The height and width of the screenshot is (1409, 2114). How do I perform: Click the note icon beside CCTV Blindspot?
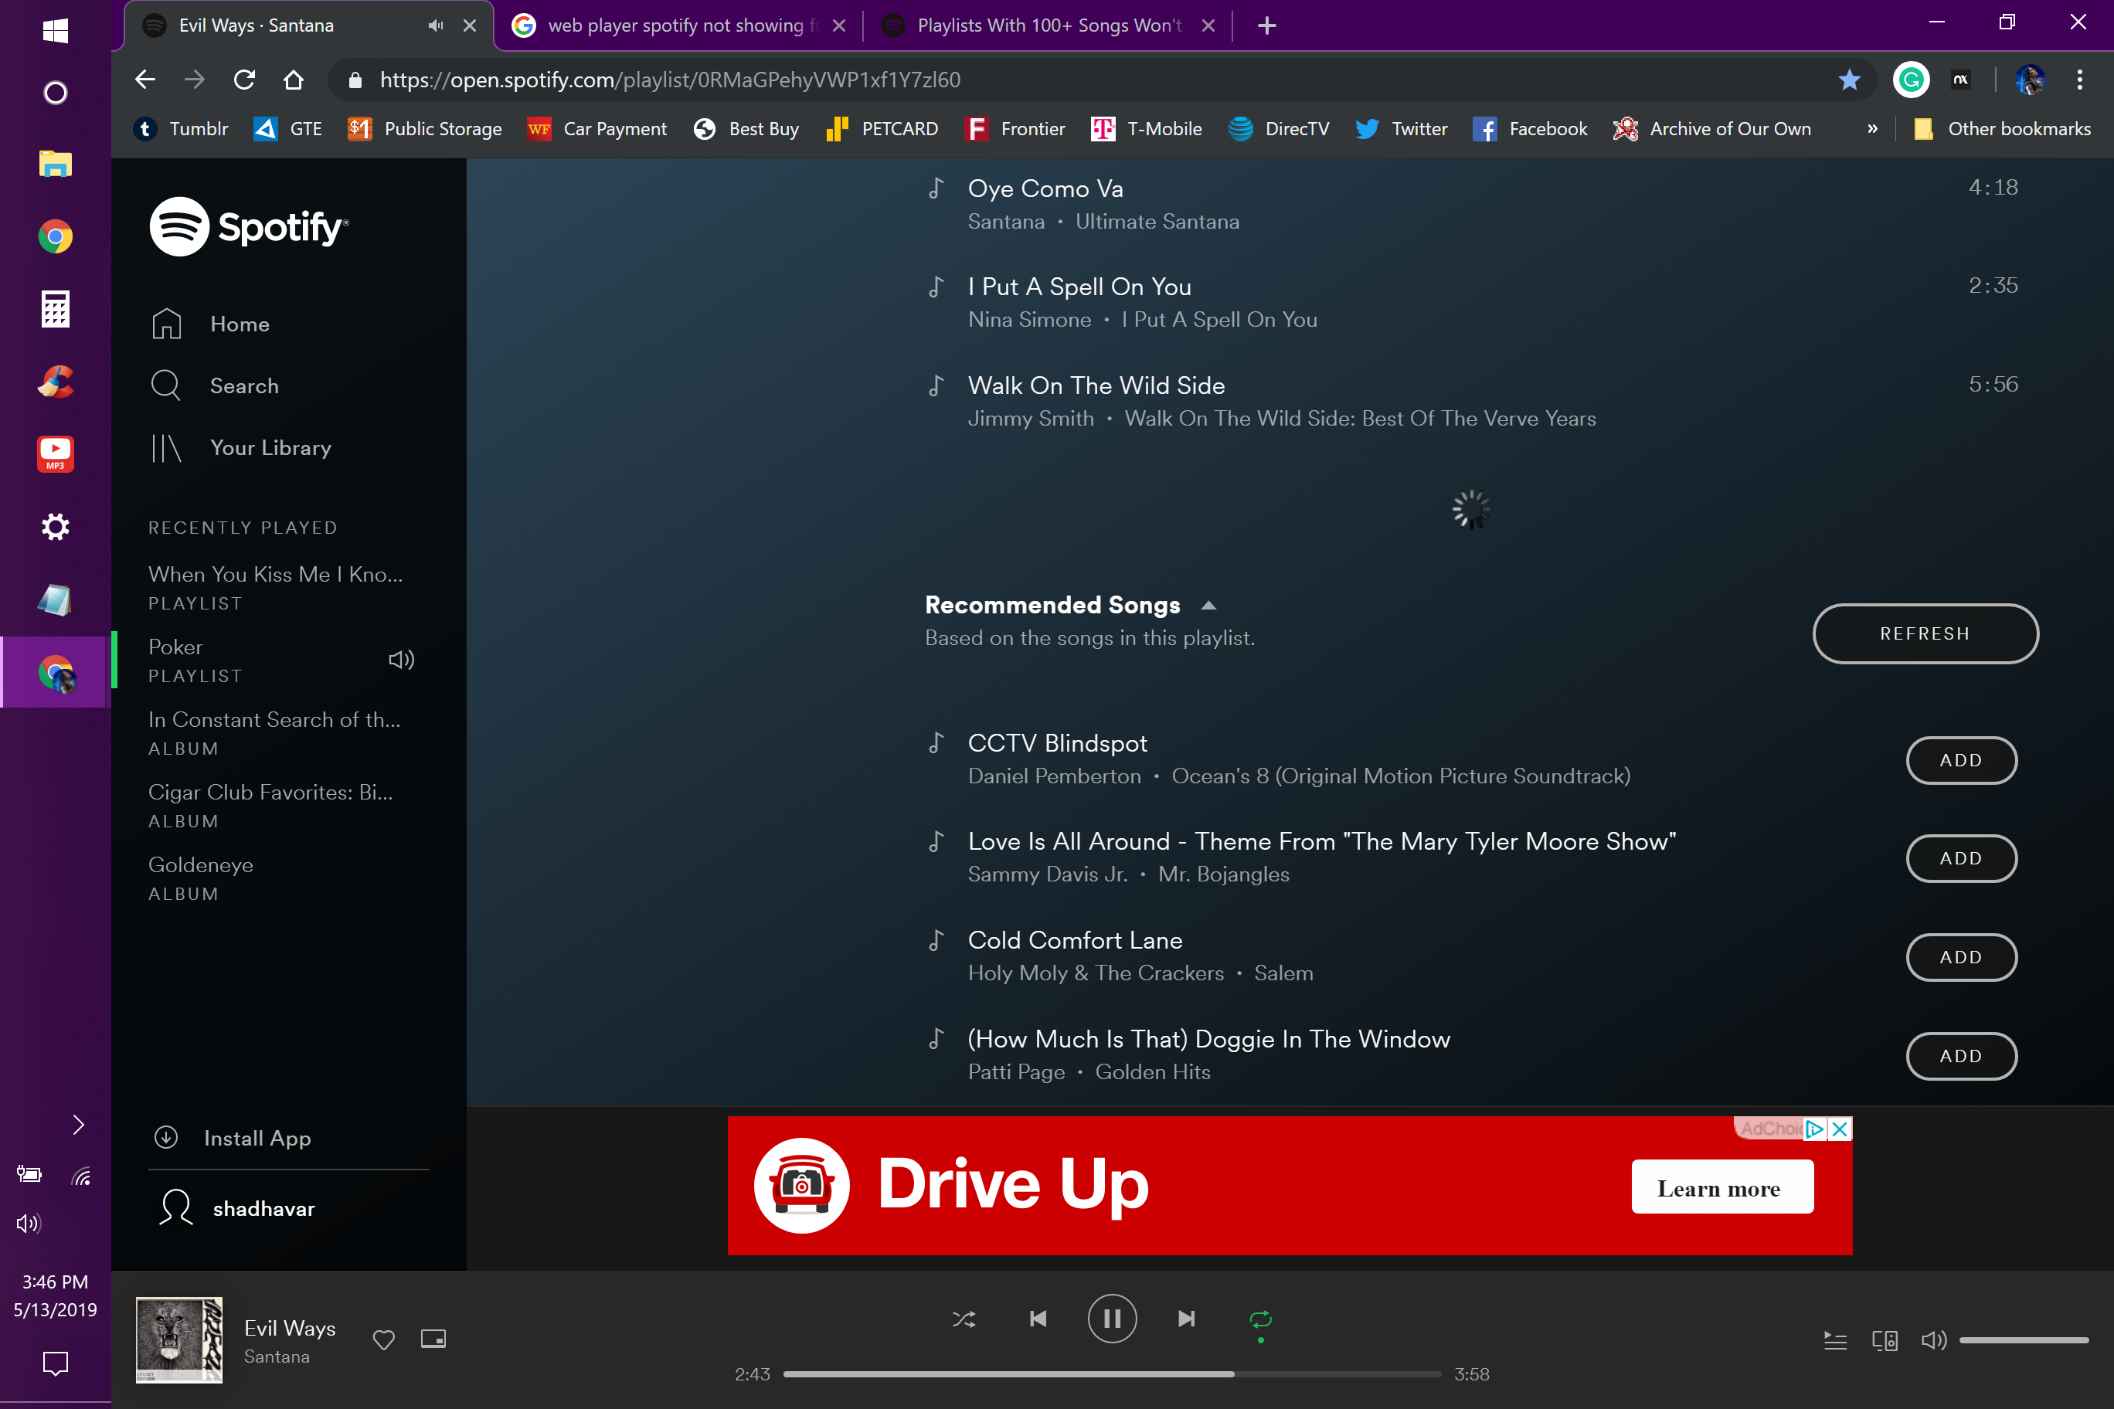click(936, 743)
